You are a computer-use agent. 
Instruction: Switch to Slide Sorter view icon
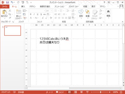coord(75,92)
